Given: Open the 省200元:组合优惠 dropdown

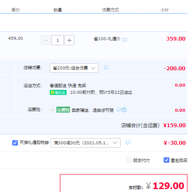Looking at the screenshot, I should (74, 68).
